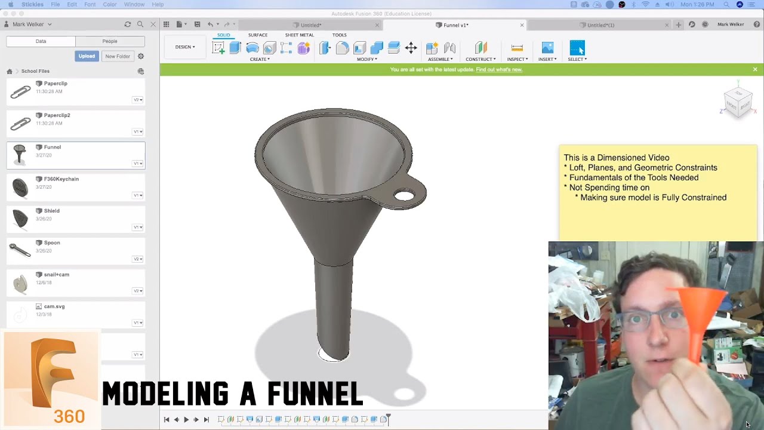Open the Window menu in the menu bar
The height and width of the screenshot is (430, 764).
coord(134,4)
